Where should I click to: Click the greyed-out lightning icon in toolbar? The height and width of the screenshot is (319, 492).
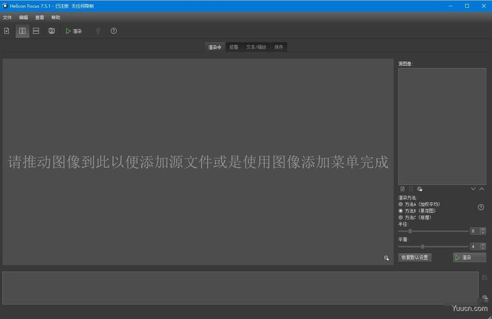(x=98, y=31)
